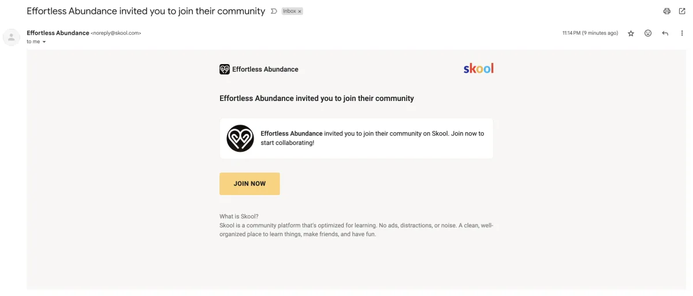Click bold Effortless Abundance in invitation card

[292, 133]
